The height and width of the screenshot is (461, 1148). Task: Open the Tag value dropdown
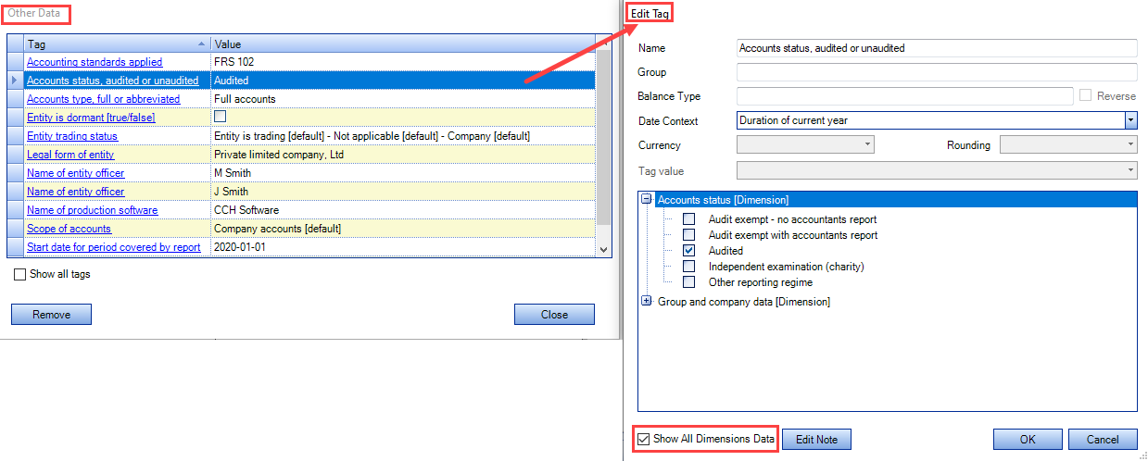[1130, 170]
